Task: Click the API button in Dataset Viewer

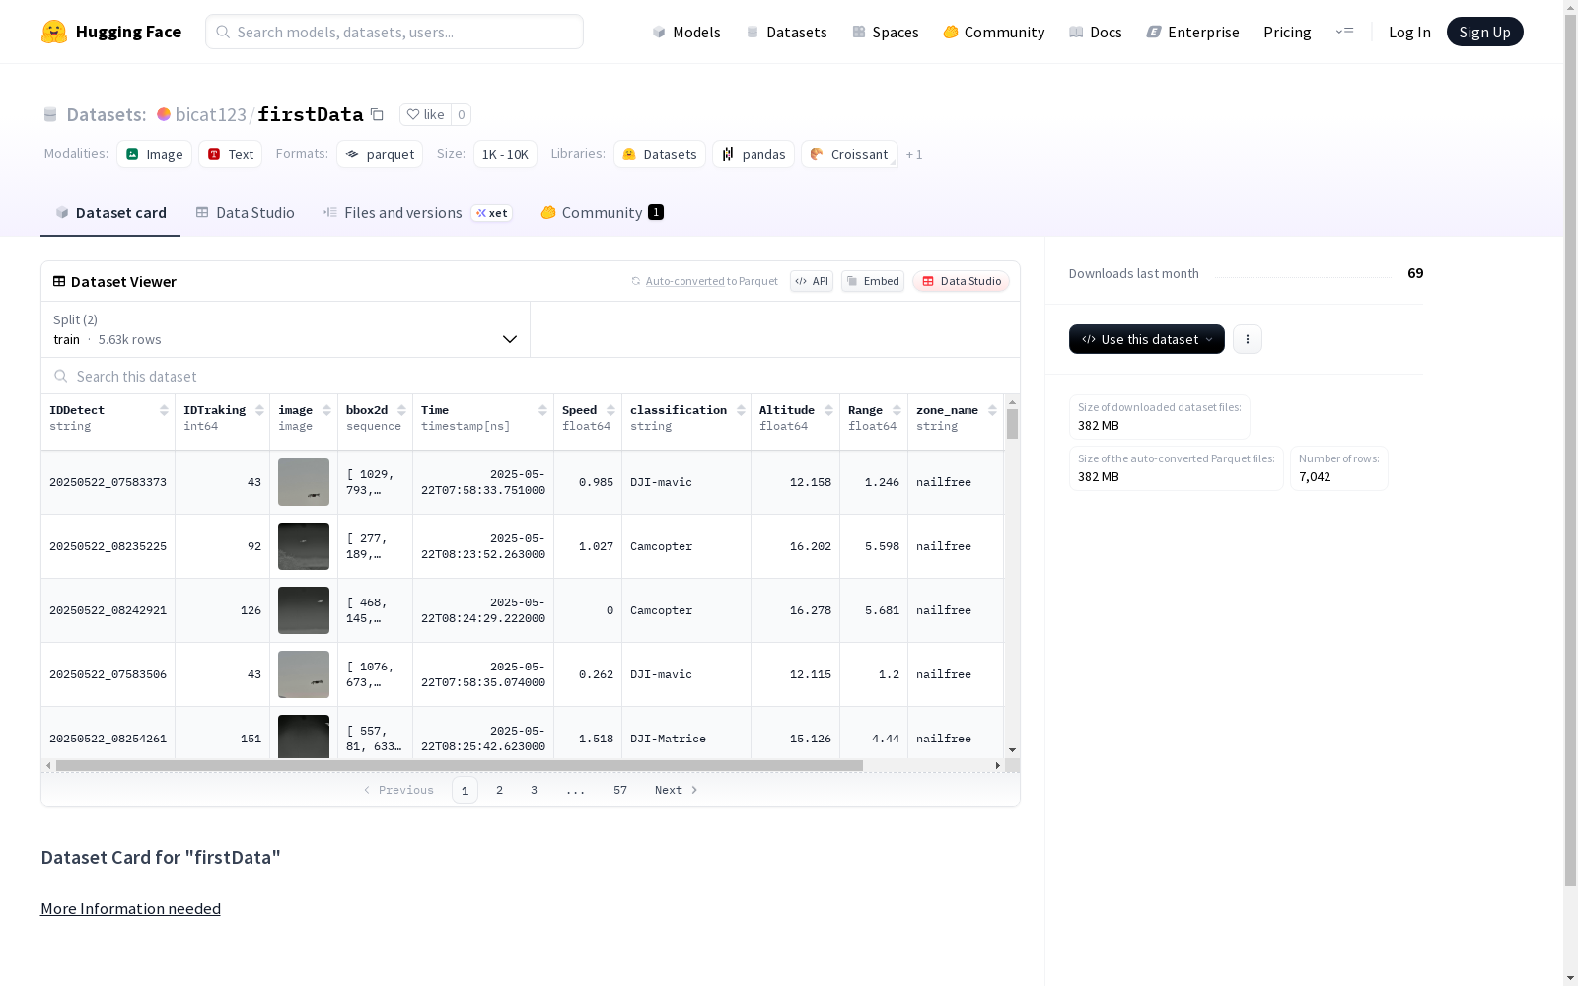Action: pos(812,281)
